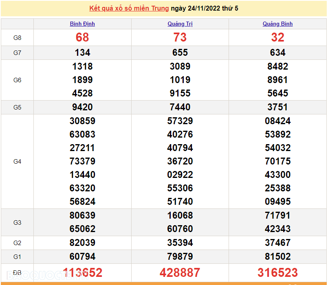Select Bình Định G7 number 134
Image resolution: width=328 pixels, height=285 pixels.
pos(82,53)
